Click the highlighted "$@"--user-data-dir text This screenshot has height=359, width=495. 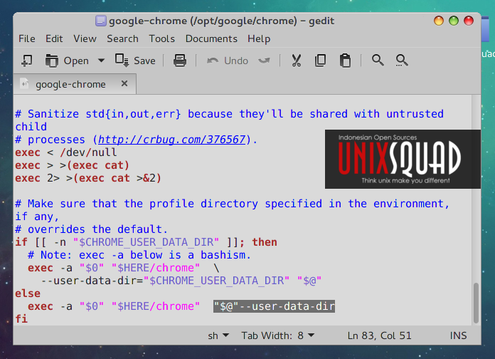click(x=274, y=306)
